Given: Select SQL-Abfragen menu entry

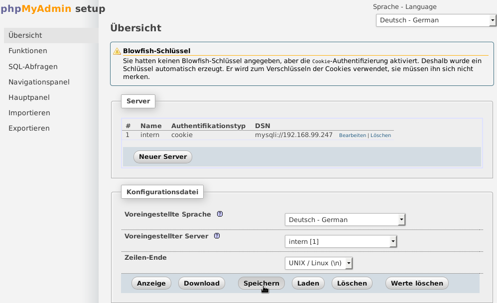Looking at the screenshot, I should 33,67.
